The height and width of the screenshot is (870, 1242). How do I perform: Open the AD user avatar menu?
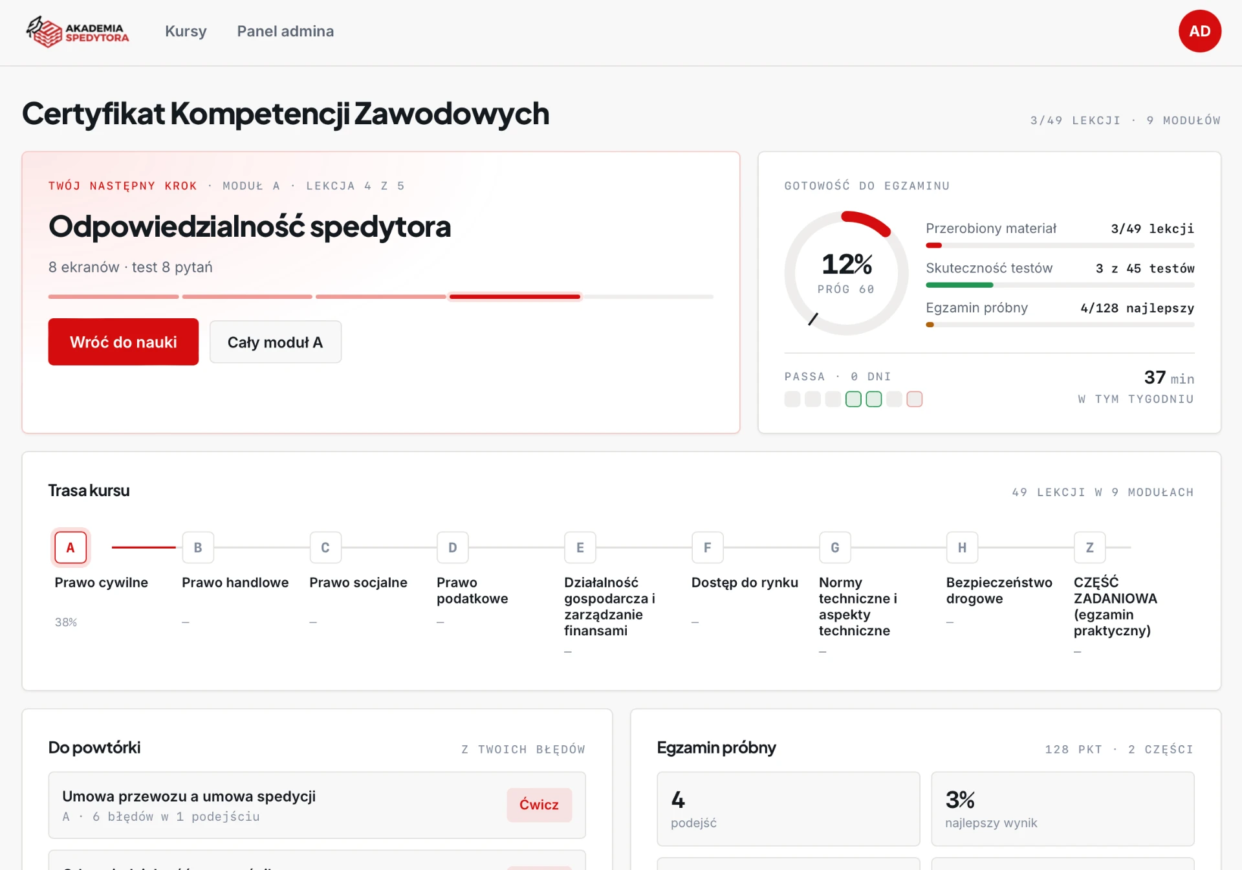click(x=1199, y=31)
